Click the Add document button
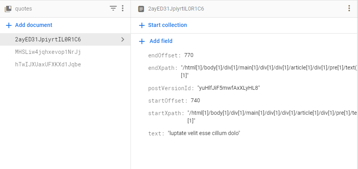358x169 pixels. (x=29, y=25)
